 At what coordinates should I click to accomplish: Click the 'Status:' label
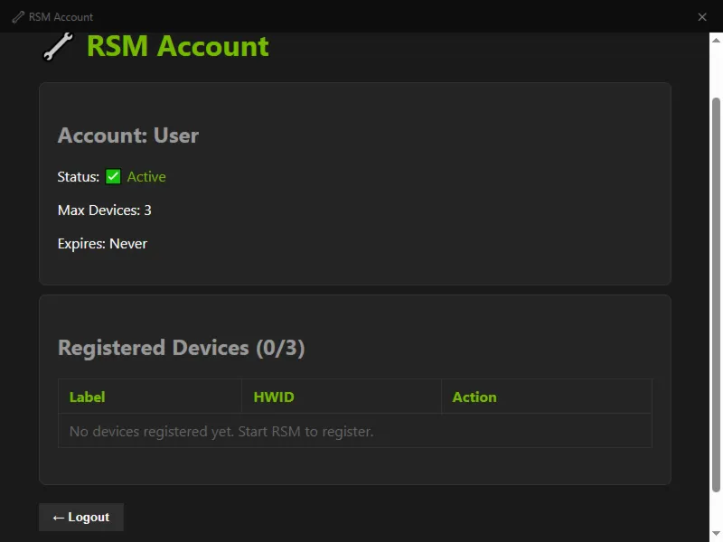pyautogui.click(x=79, y=176)
